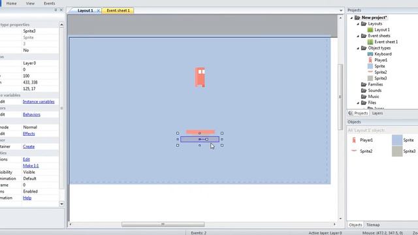
Task: Click the layout vertical scrollbar thumb
Action: tap(340, 97)
